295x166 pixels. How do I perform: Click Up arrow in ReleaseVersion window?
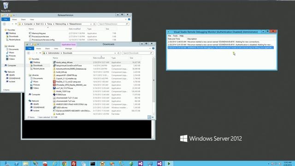pos(16,24)
